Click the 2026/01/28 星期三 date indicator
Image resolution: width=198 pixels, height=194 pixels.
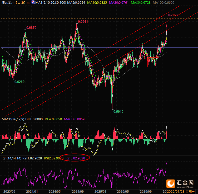click(x=181, y=191)
